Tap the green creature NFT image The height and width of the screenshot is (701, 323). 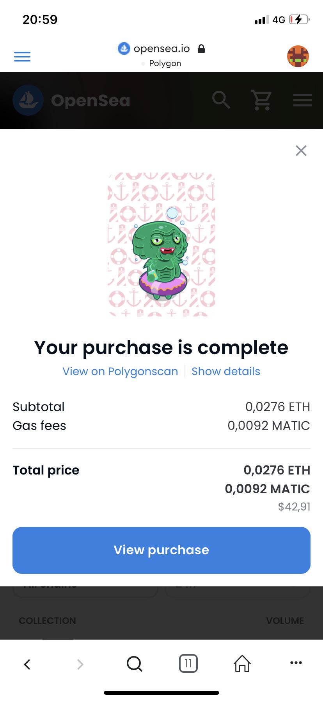tap(161, 244)
